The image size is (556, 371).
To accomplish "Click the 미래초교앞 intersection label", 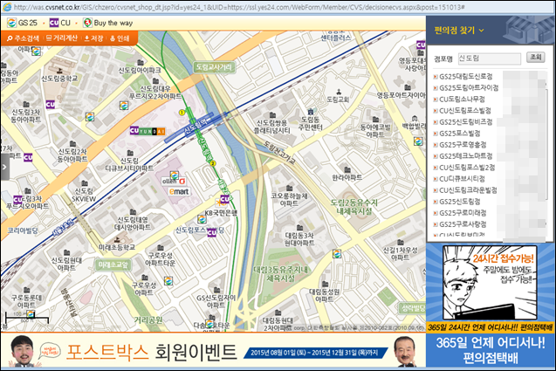I will click(113, 265).
